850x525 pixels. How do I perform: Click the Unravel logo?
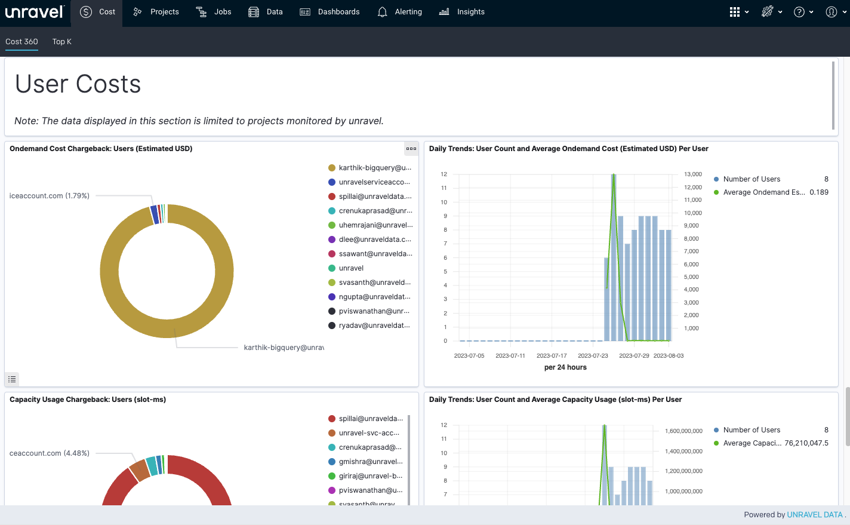35,12
